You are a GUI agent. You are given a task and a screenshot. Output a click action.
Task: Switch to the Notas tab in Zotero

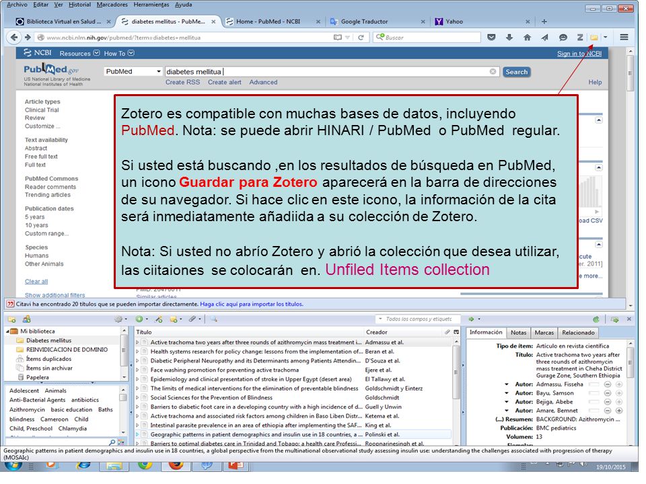coord(518,333)
